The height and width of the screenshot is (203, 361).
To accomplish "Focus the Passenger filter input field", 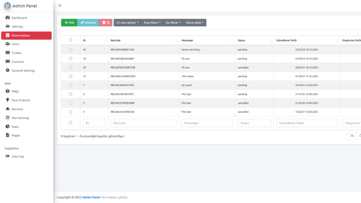I will coord(207,123).
